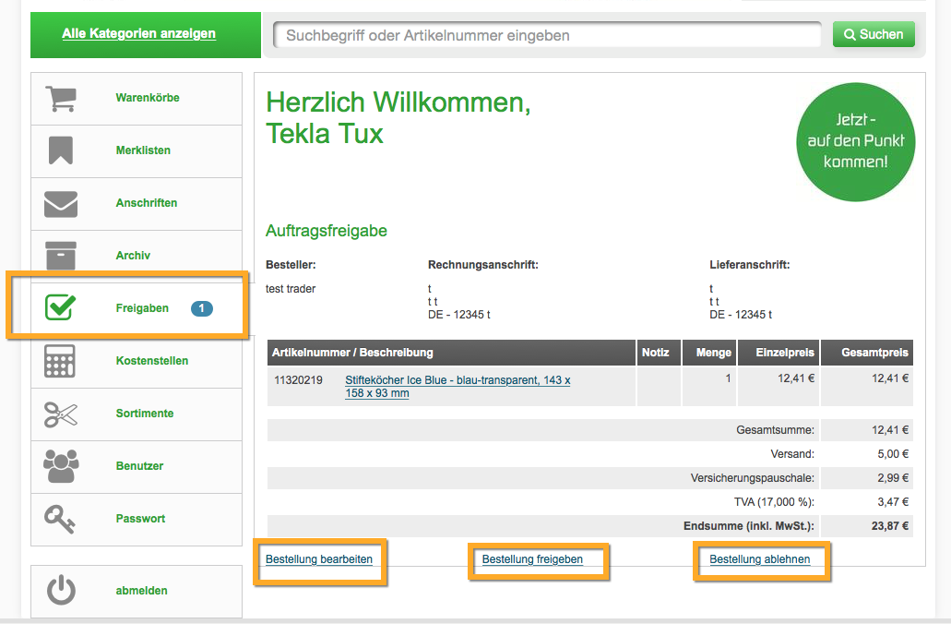The image size is (951, 624).
Task: Click the green Suchen button
Action: click(873, 35)
